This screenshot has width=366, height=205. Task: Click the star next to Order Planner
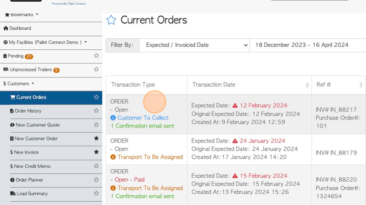click(96, 179)
